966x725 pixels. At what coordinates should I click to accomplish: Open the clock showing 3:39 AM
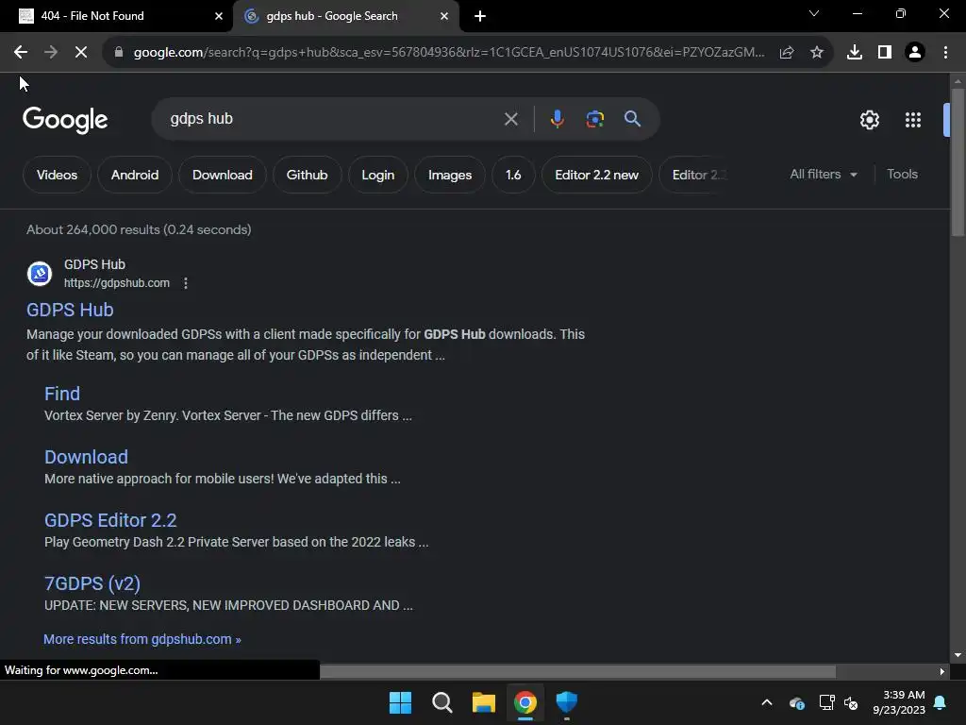tap(899, 702)
